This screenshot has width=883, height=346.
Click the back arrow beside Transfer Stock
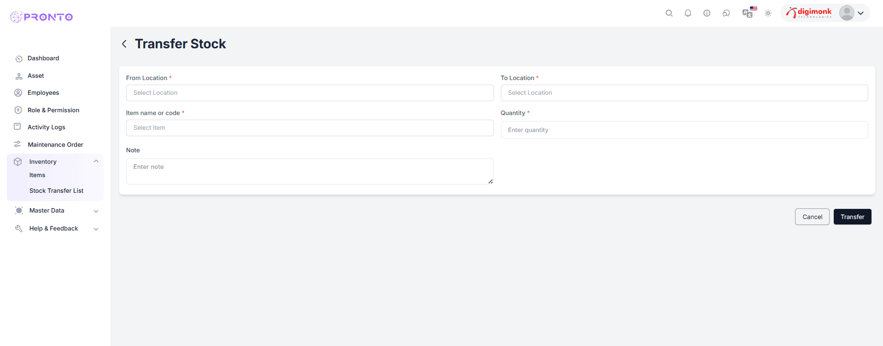point(124,44)
